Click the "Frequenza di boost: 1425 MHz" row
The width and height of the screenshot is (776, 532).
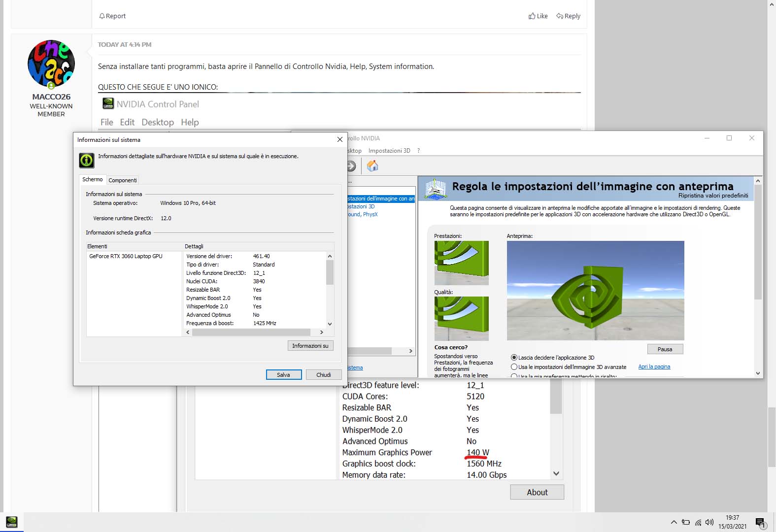(x=255, y=323)
